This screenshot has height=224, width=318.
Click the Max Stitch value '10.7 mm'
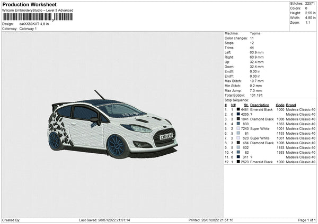[x=257, y=81]
